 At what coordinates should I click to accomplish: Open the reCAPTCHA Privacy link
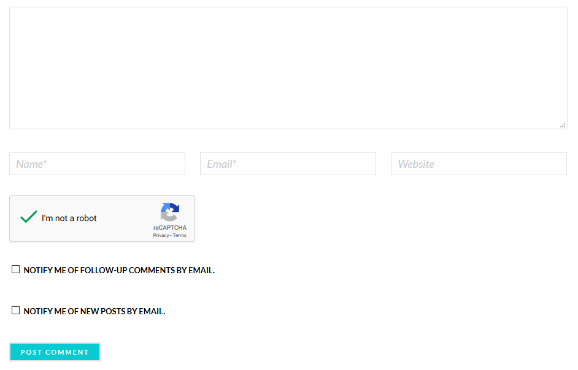click(x=161, y=236)
